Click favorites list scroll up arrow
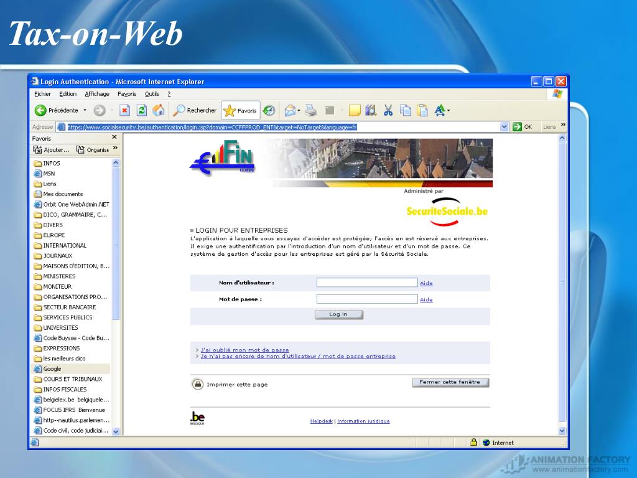 (x=116, y=162)
